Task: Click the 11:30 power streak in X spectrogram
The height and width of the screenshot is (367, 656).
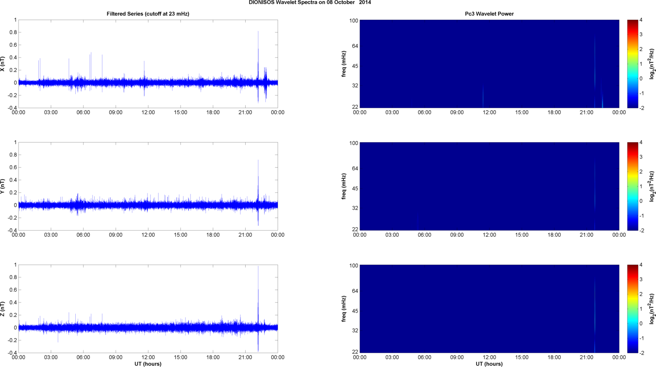Action: 483,97
